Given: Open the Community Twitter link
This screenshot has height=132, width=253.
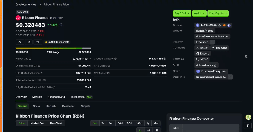Looking at the screenshot, I should click(202, 48).
